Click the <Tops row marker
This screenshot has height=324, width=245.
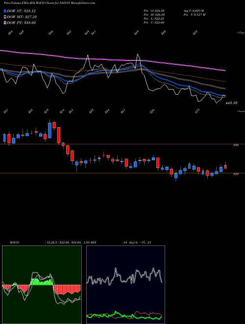(241, 33)
